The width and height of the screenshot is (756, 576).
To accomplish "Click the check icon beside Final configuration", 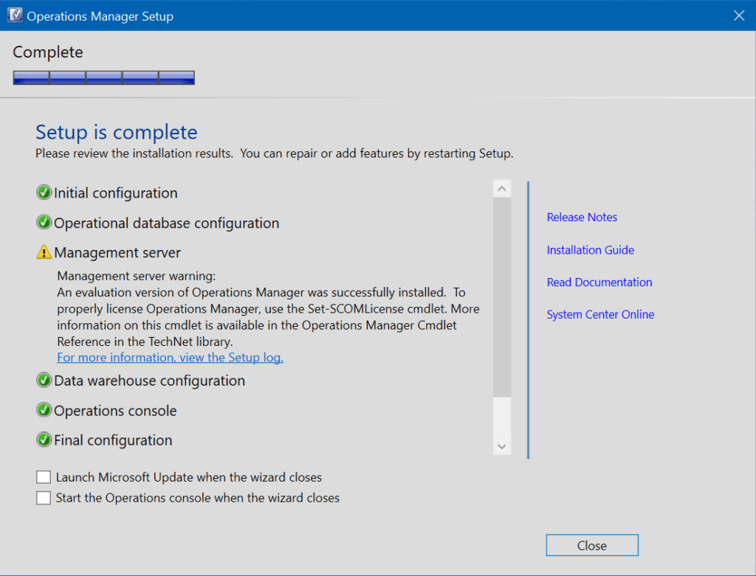I will pos(44,440).
